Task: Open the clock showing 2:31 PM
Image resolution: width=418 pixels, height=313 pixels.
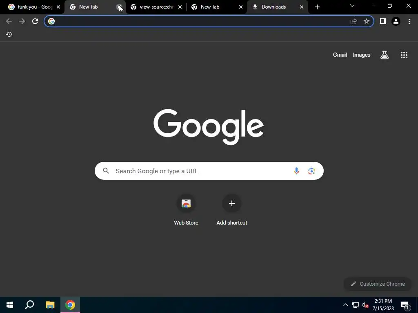Action: [x=383, y=305]
